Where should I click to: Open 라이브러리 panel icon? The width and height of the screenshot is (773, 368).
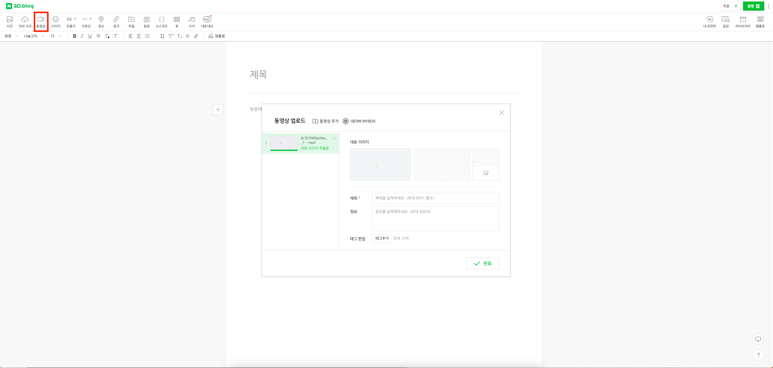click(743, 21)
